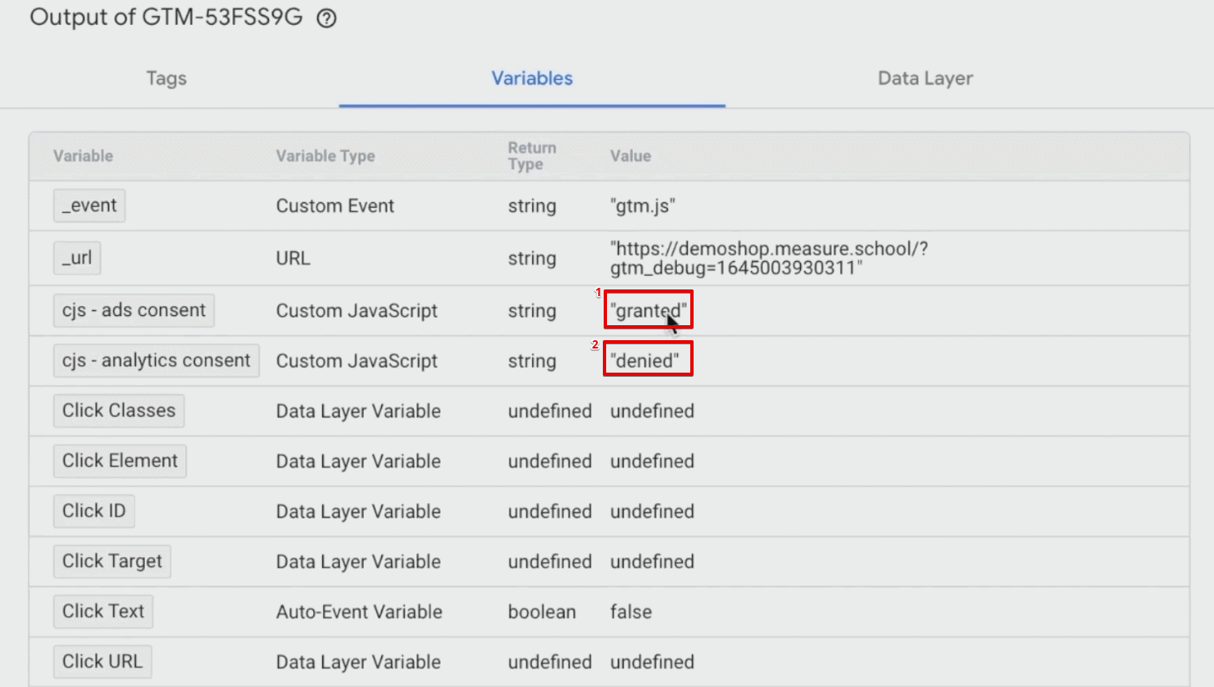Switch to the Data Layer tab

pyautogui.click(x=925, y=78)
